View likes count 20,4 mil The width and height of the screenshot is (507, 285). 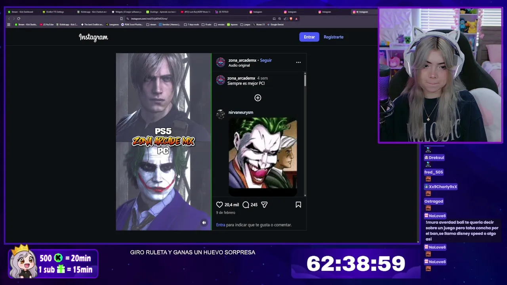(x=232, y=205)
